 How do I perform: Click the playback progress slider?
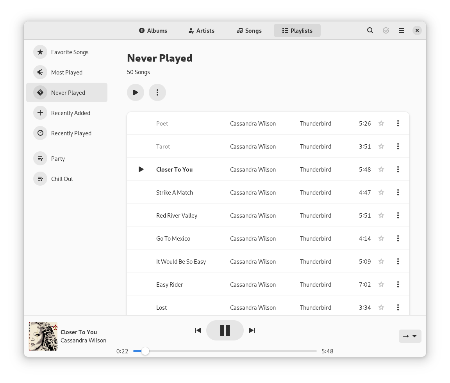pos(225,351)
